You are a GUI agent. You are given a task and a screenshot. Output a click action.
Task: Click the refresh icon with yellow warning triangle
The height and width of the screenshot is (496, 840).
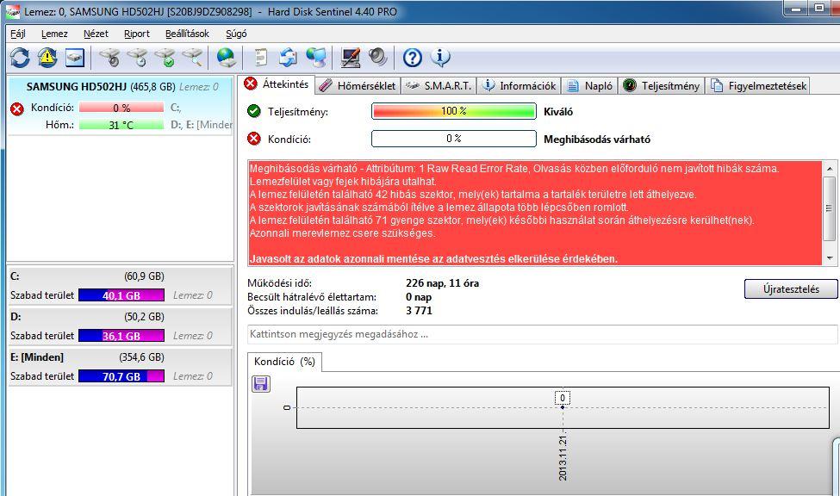pyautogui.click(x=47, y=58)
